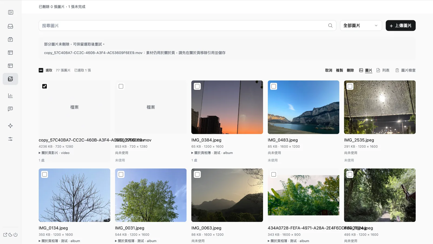Screen dimensions: 433x244
Task: Open the layout panel icon below archive icon
Action: tap(11, 53)
